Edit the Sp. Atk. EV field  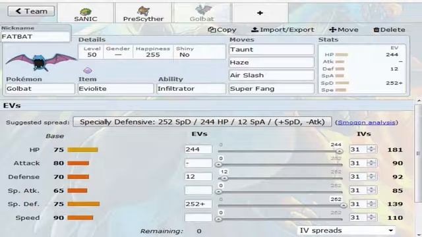point(198,190)
